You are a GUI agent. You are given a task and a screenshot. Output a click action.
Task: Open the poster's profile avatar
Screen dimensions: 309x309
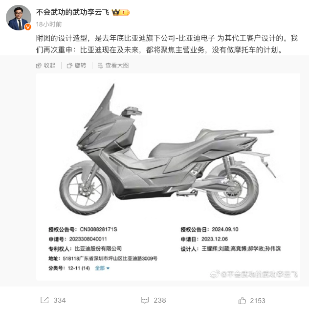tap(18, 18)
